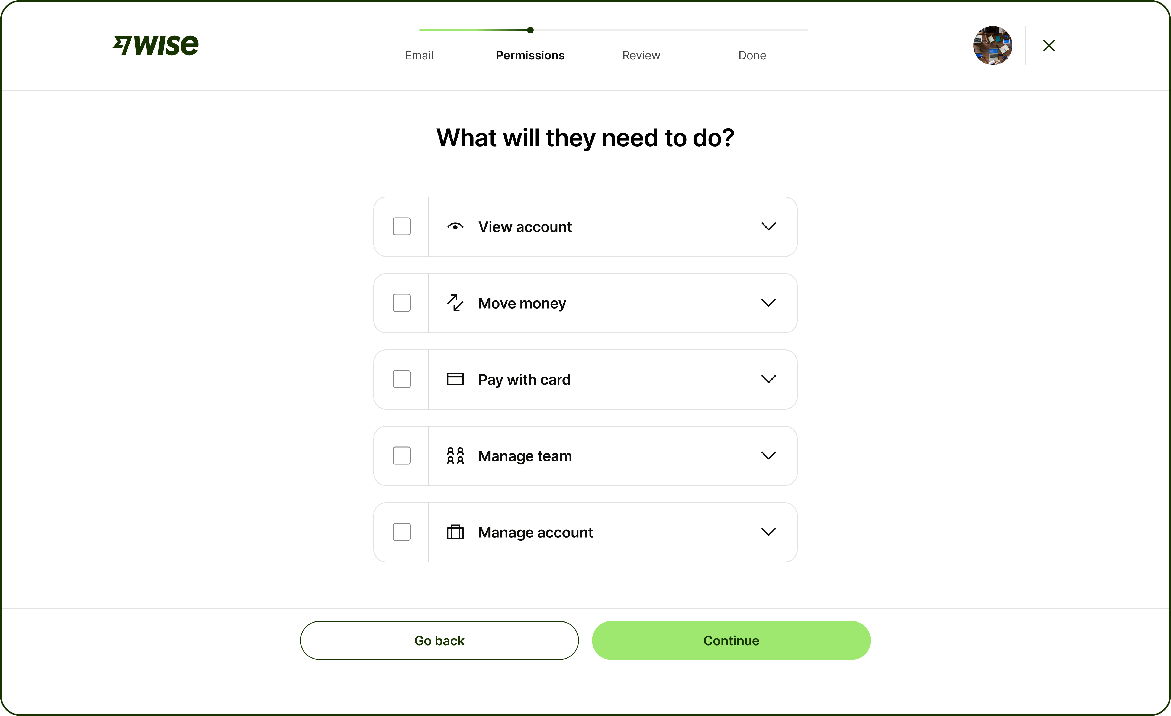The width and height of the screenshot is (1171, 716).
Task: Click the eye icon beside View account
Action: [x=455, y=227]
